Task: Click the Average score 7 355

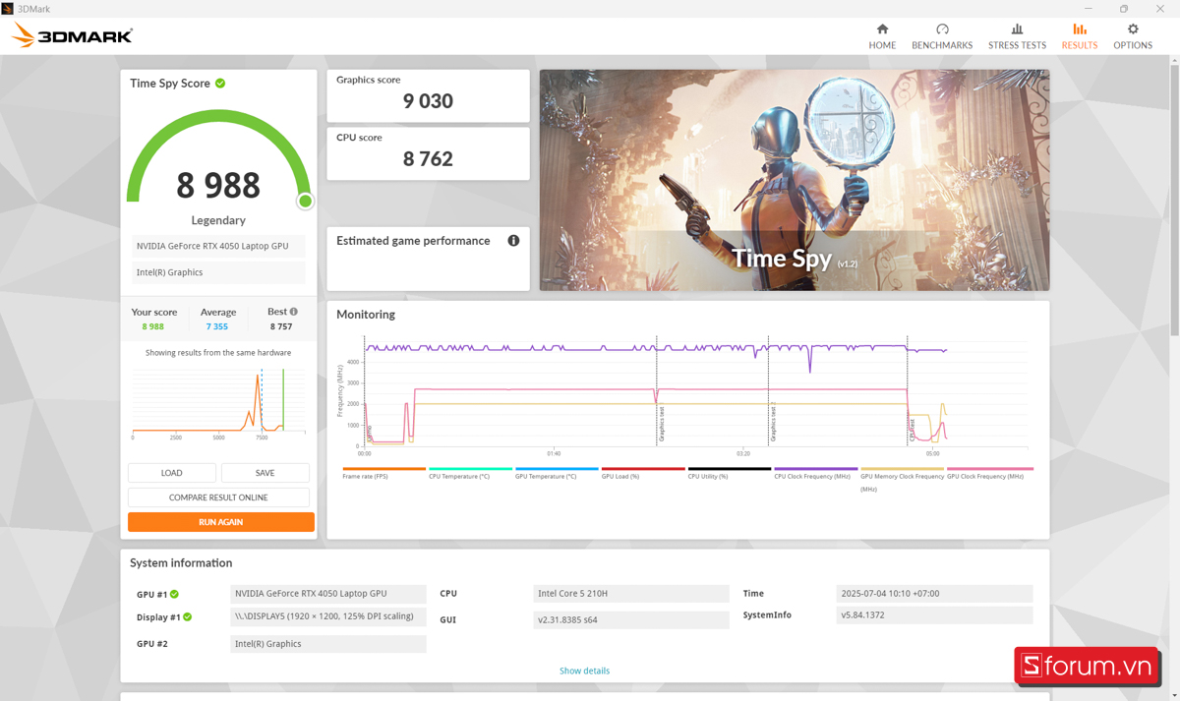Action: click(x=217, y=326)
